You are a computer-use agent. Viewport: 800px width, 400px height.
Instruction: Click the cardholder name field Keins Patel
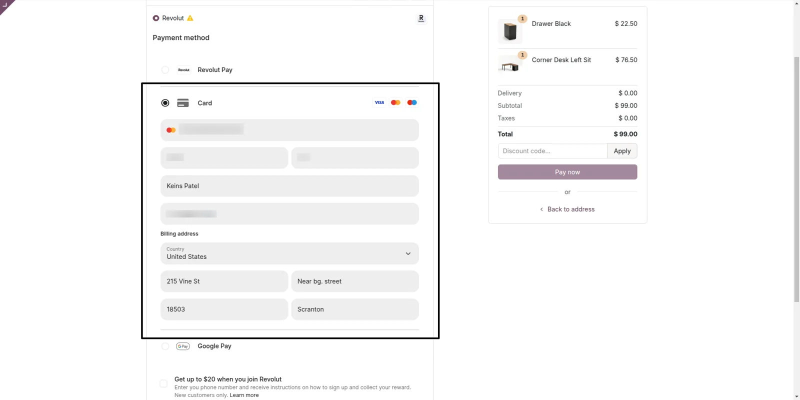(289, 186)
